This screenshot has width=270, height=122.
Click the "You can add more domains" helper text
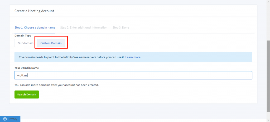tap(56, 85)
